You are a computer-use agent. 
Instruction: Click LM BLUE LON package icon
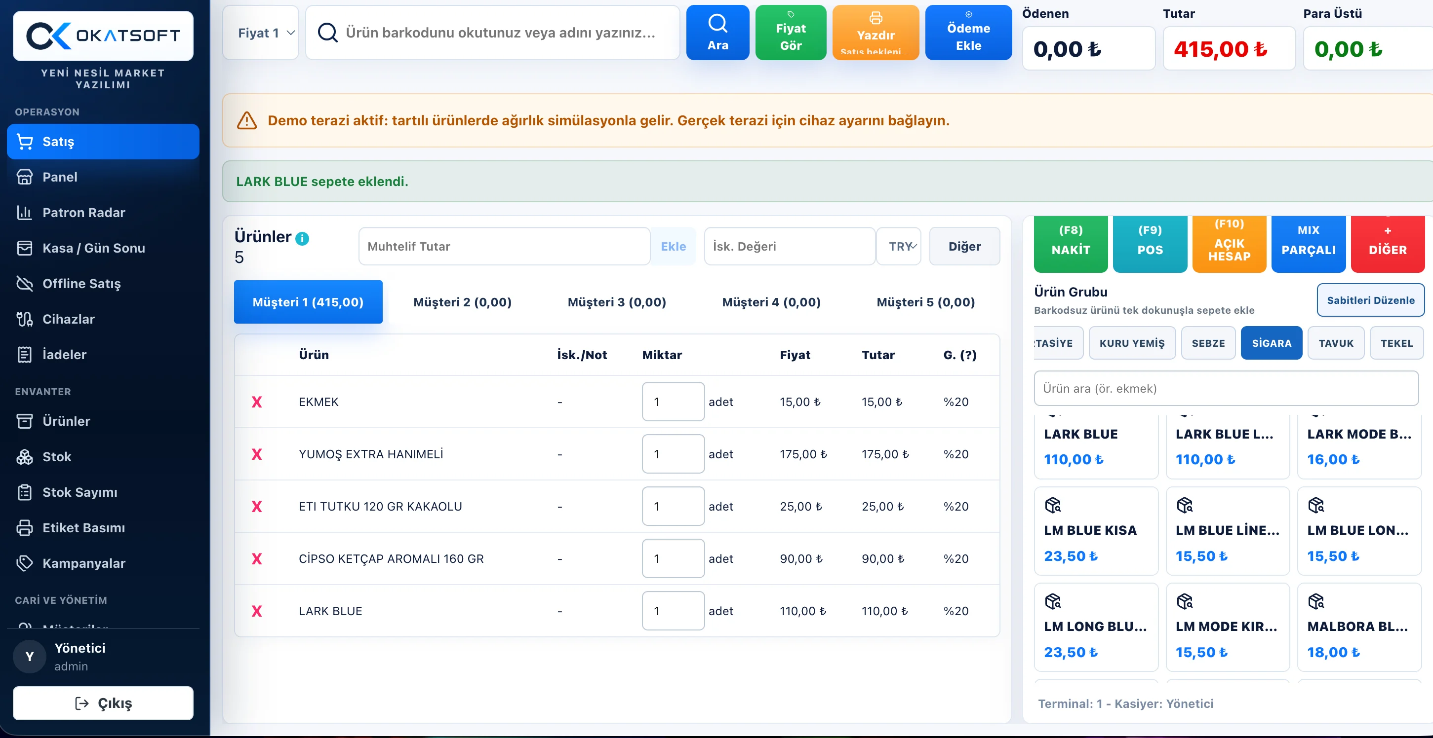[x=1316, y=505]
